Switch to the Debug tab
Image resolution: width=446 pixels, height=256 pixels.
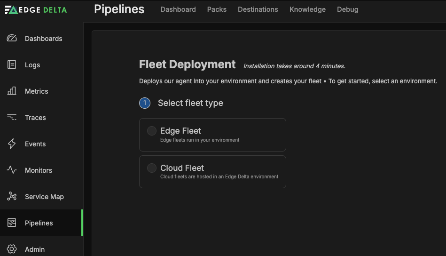(x=347, y=9)
